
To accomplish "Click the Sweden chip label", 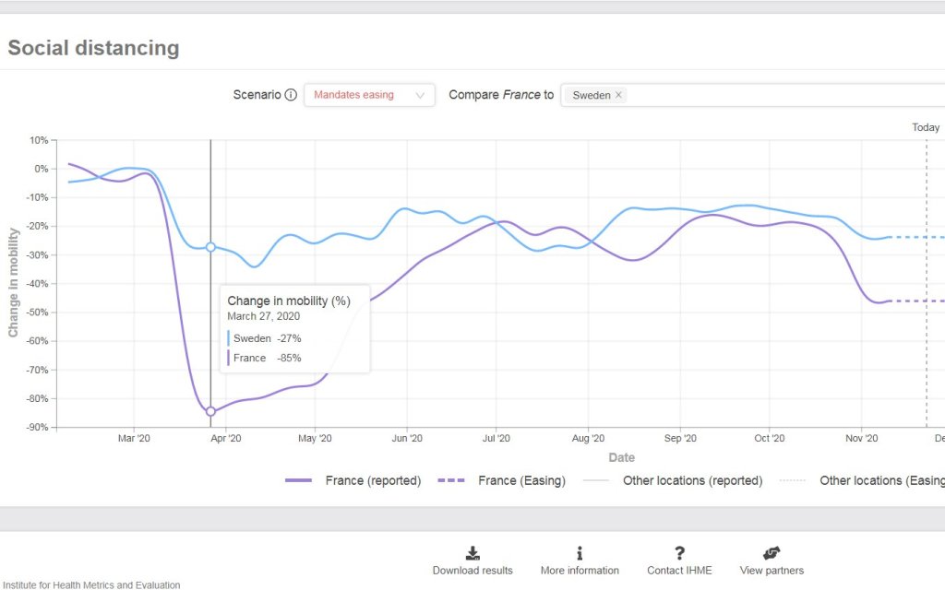I will pos(591,95).
